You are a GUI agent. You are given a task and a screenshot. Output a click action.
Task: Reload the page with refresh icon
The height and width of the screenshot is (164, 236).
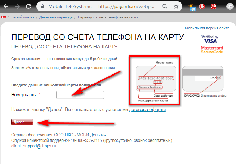click(x=29, y=6)
